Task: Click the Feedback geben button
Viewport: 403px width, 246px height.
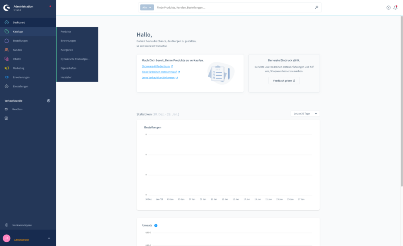Action: pyautogui.click(x=284, y=80)
